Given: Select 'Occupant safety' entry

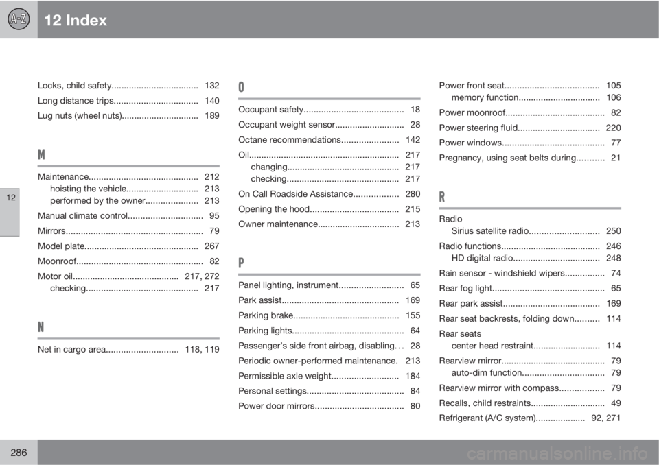Looking at the screenshot, I should (329, 110).
